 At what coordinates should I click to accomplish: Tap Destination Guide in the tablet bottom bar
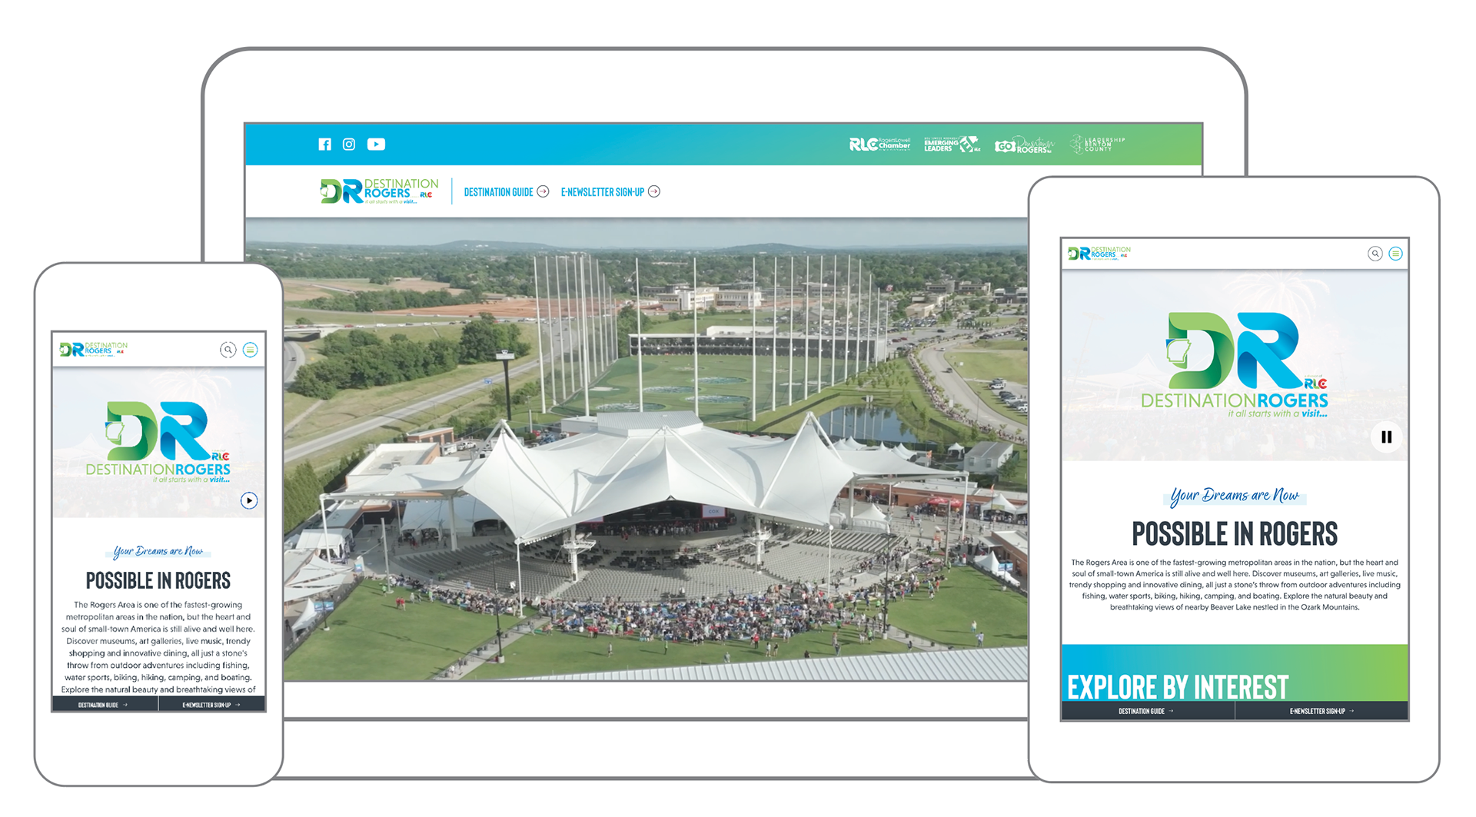point(1147,711)
